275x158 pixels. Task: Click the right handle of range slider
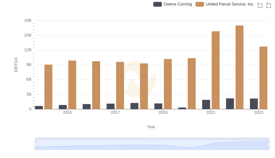click(268, 145)
